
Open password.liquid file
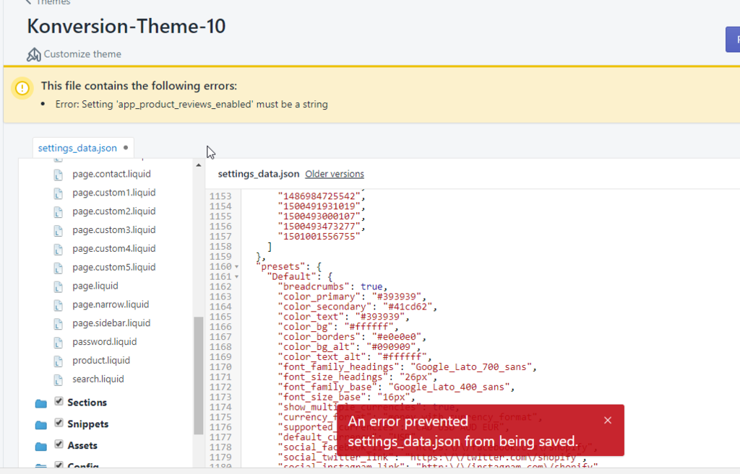click(104, 341)
